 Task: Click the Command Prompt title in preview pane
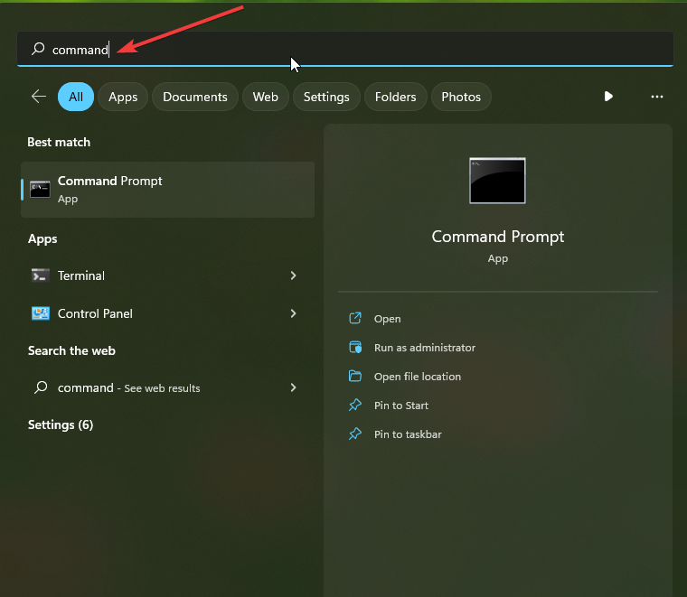click(x=498, y=237)
